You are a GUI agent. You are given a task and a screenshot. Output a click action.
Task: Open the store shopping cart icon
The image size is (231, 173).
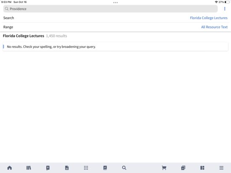164,168
